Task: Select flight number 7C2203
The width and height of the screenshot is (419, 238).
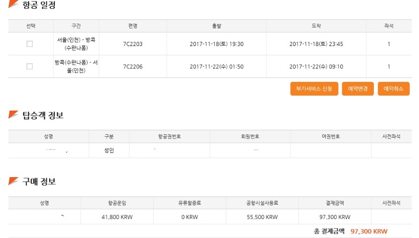Action: click(x=133, y=44)
